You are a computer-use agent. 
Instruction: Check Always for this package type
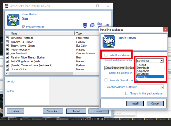(127, 93)
